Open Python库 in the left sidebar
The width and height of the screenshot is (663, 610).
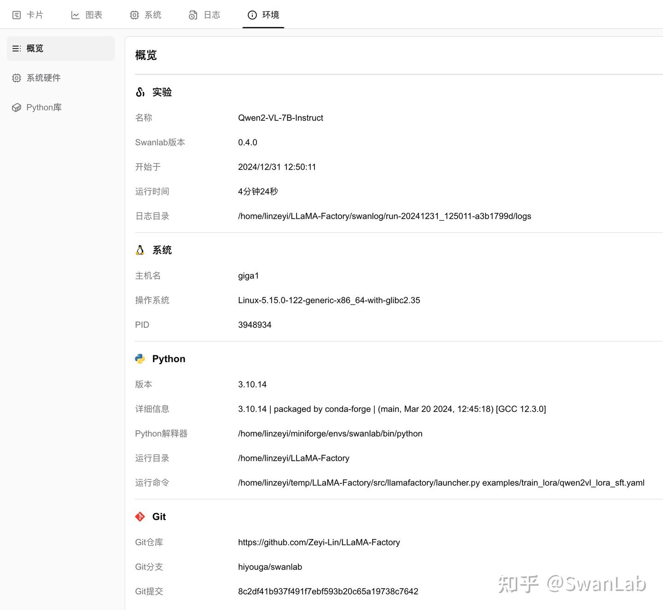tap(61, 107)
